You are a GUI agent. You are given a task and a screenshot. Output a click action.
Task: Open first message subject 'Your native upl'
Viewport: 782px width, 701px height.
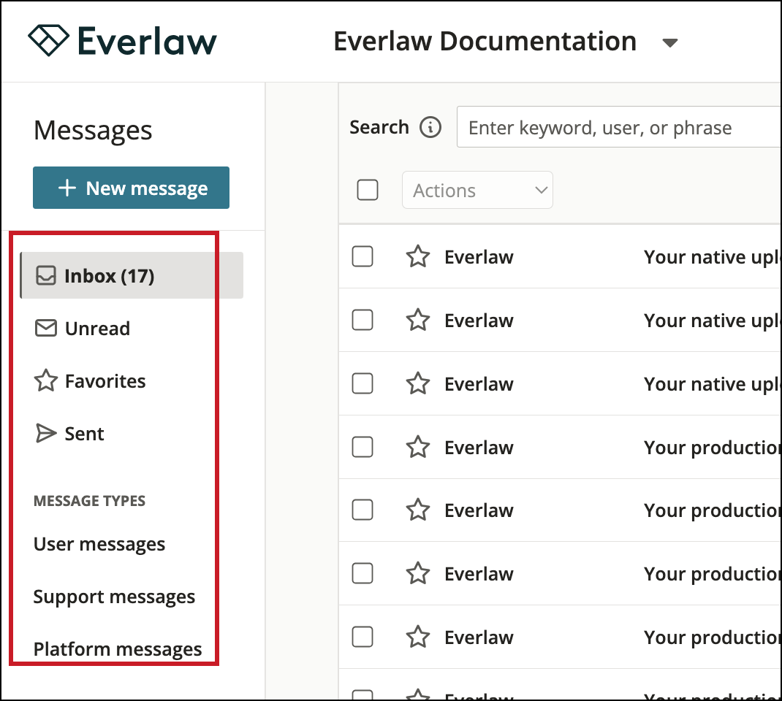point(712,257)
